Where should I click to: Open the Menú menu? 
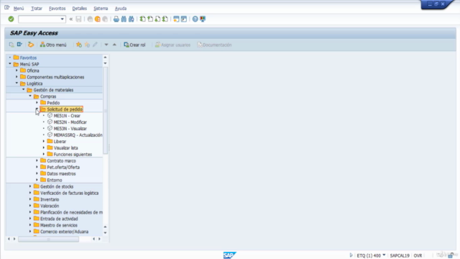pos(19,9)
